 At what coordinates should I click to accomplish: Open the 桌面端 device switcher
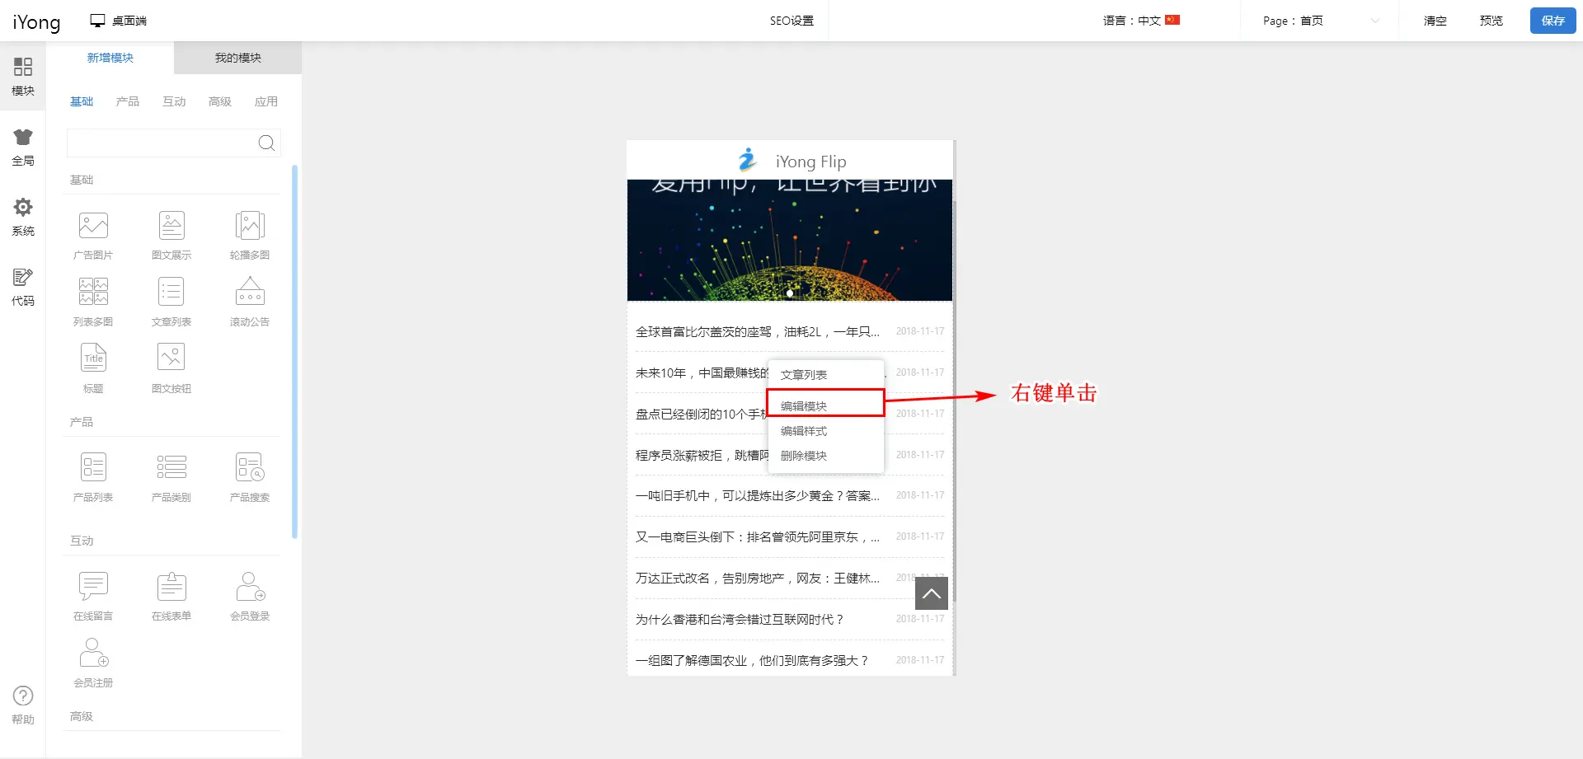(119, 21)
